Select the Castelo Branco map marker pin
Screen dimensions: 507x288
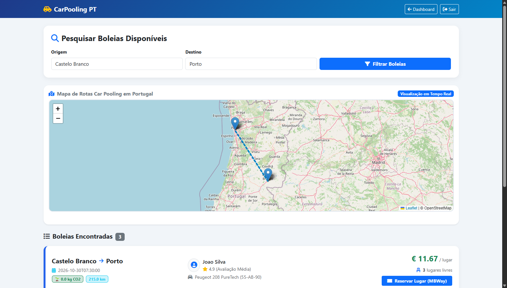click(x=268, y=174)
